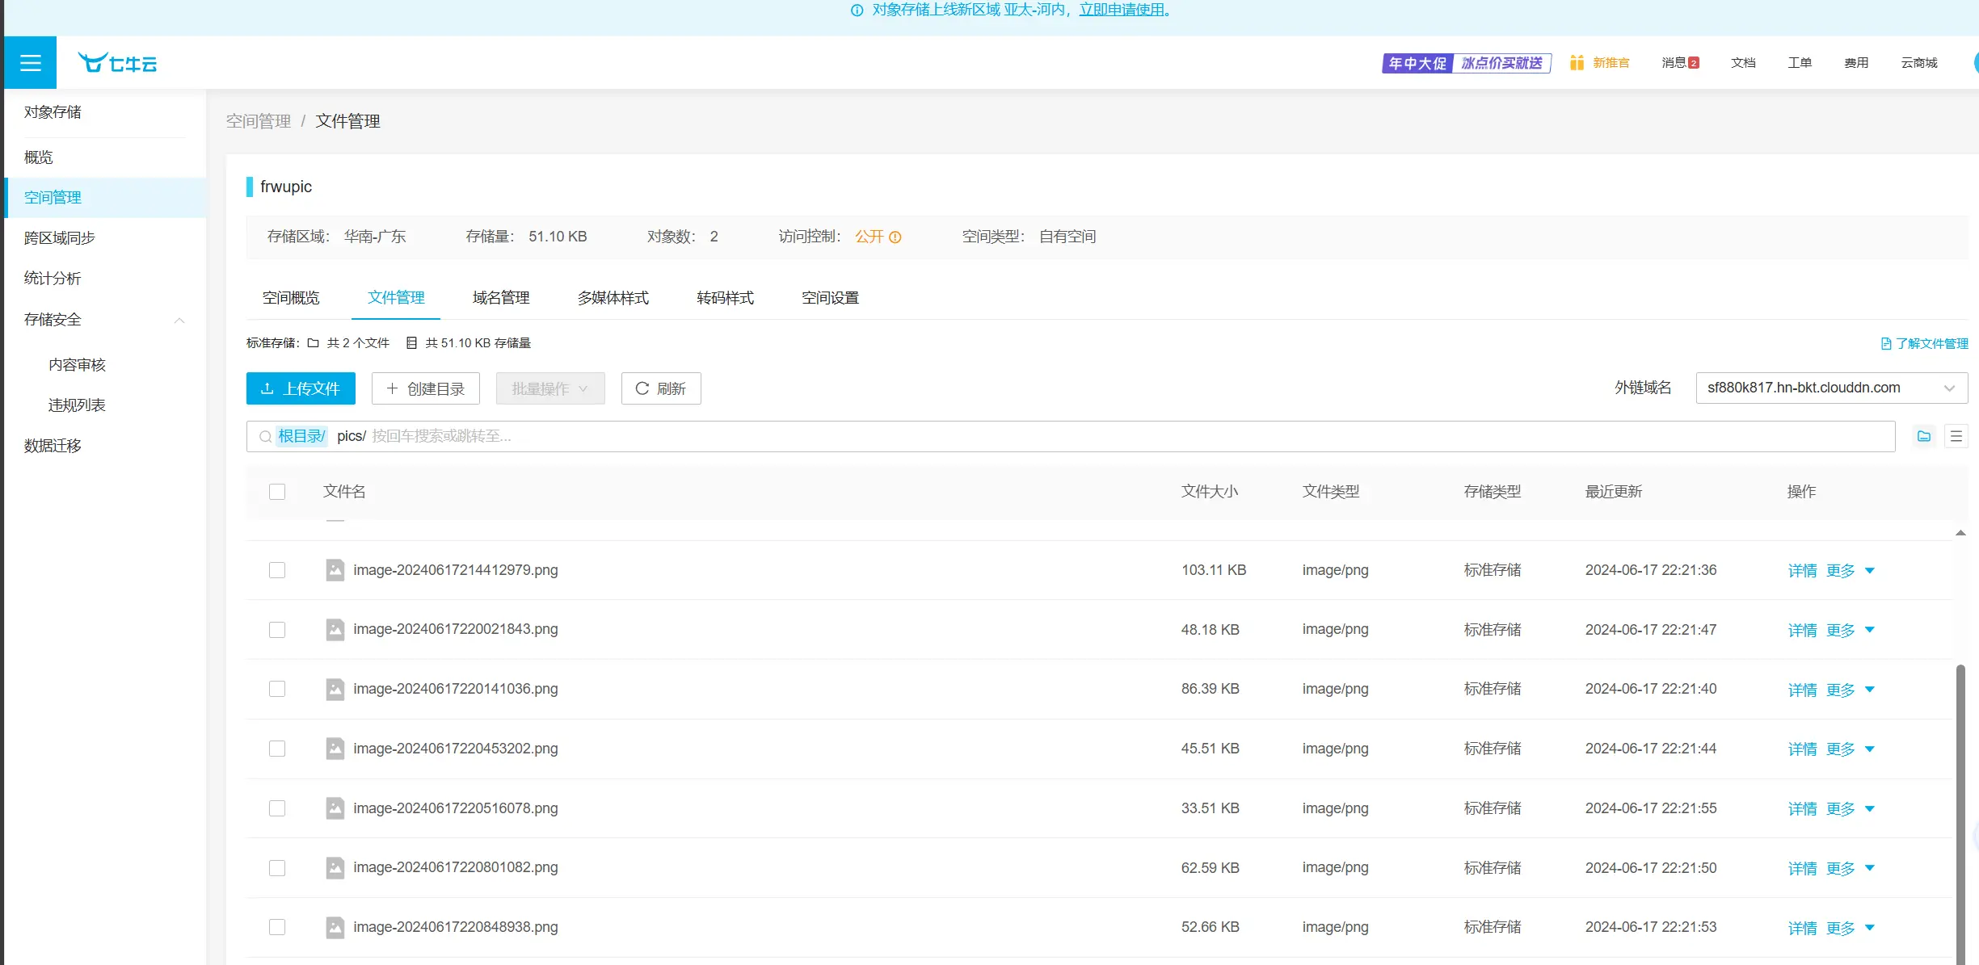The image size is (1979, 965).
Task: Open the 外链域名 domain dropdown
Action: click(x=1831, y=388)
